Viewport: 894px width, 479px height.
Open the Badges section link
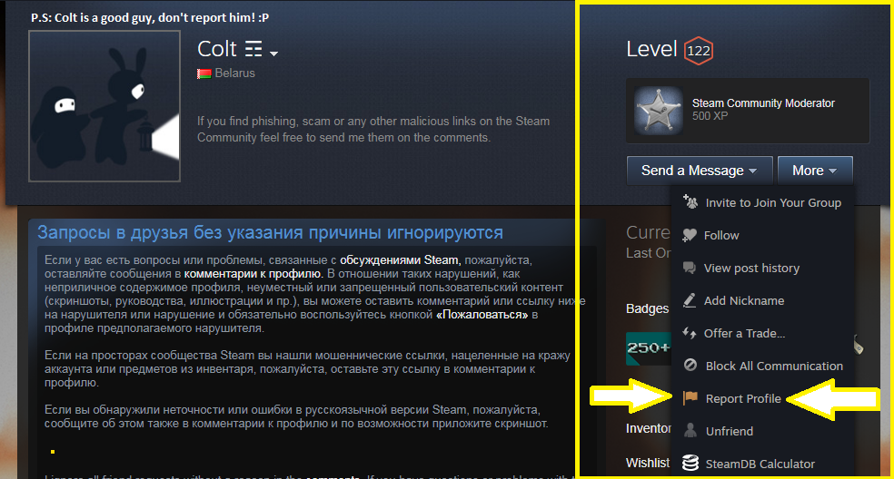click(647, 308)
